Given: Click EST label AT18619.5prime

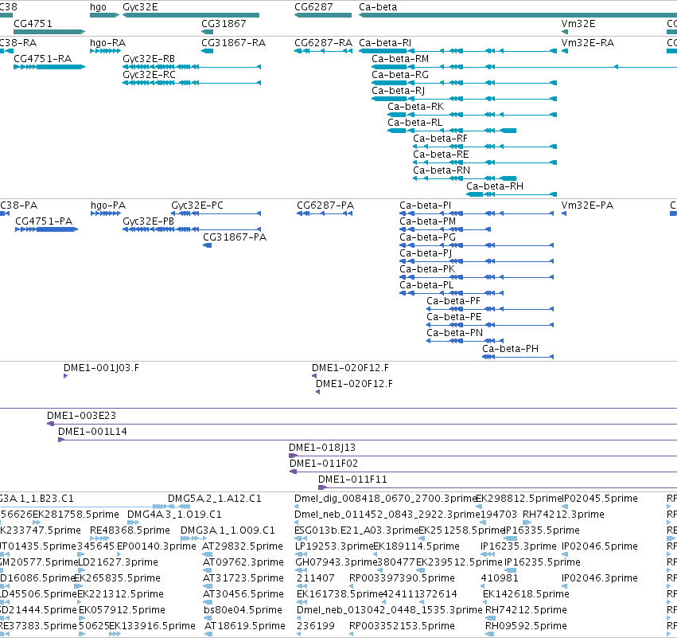Looking at the screenshot, I should [245, 626].
